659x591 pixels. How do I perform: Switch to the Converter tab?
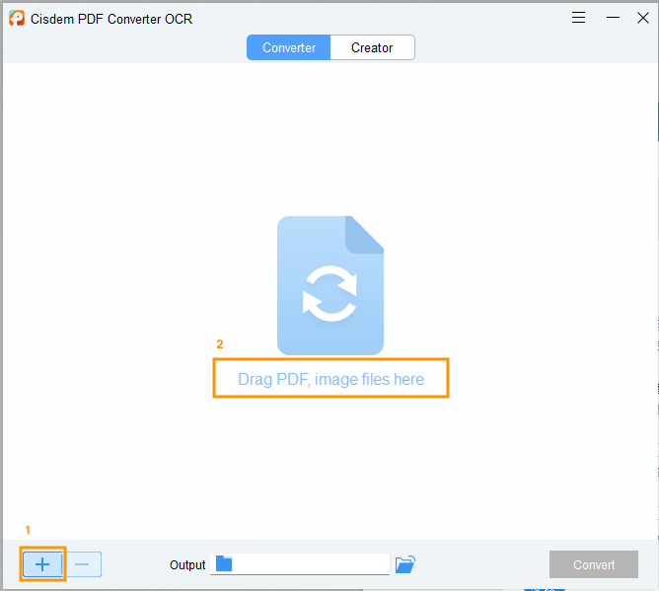coord(289,47)
